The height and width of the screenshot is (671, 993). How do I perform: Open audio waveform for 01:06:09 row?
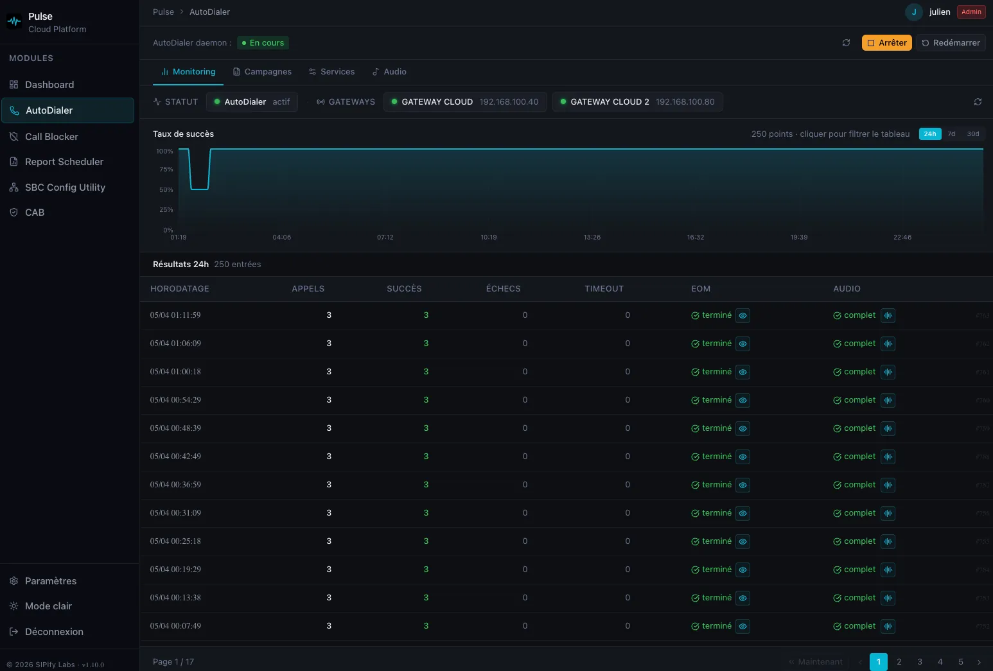pyautogui.click(x=888, y=344)
